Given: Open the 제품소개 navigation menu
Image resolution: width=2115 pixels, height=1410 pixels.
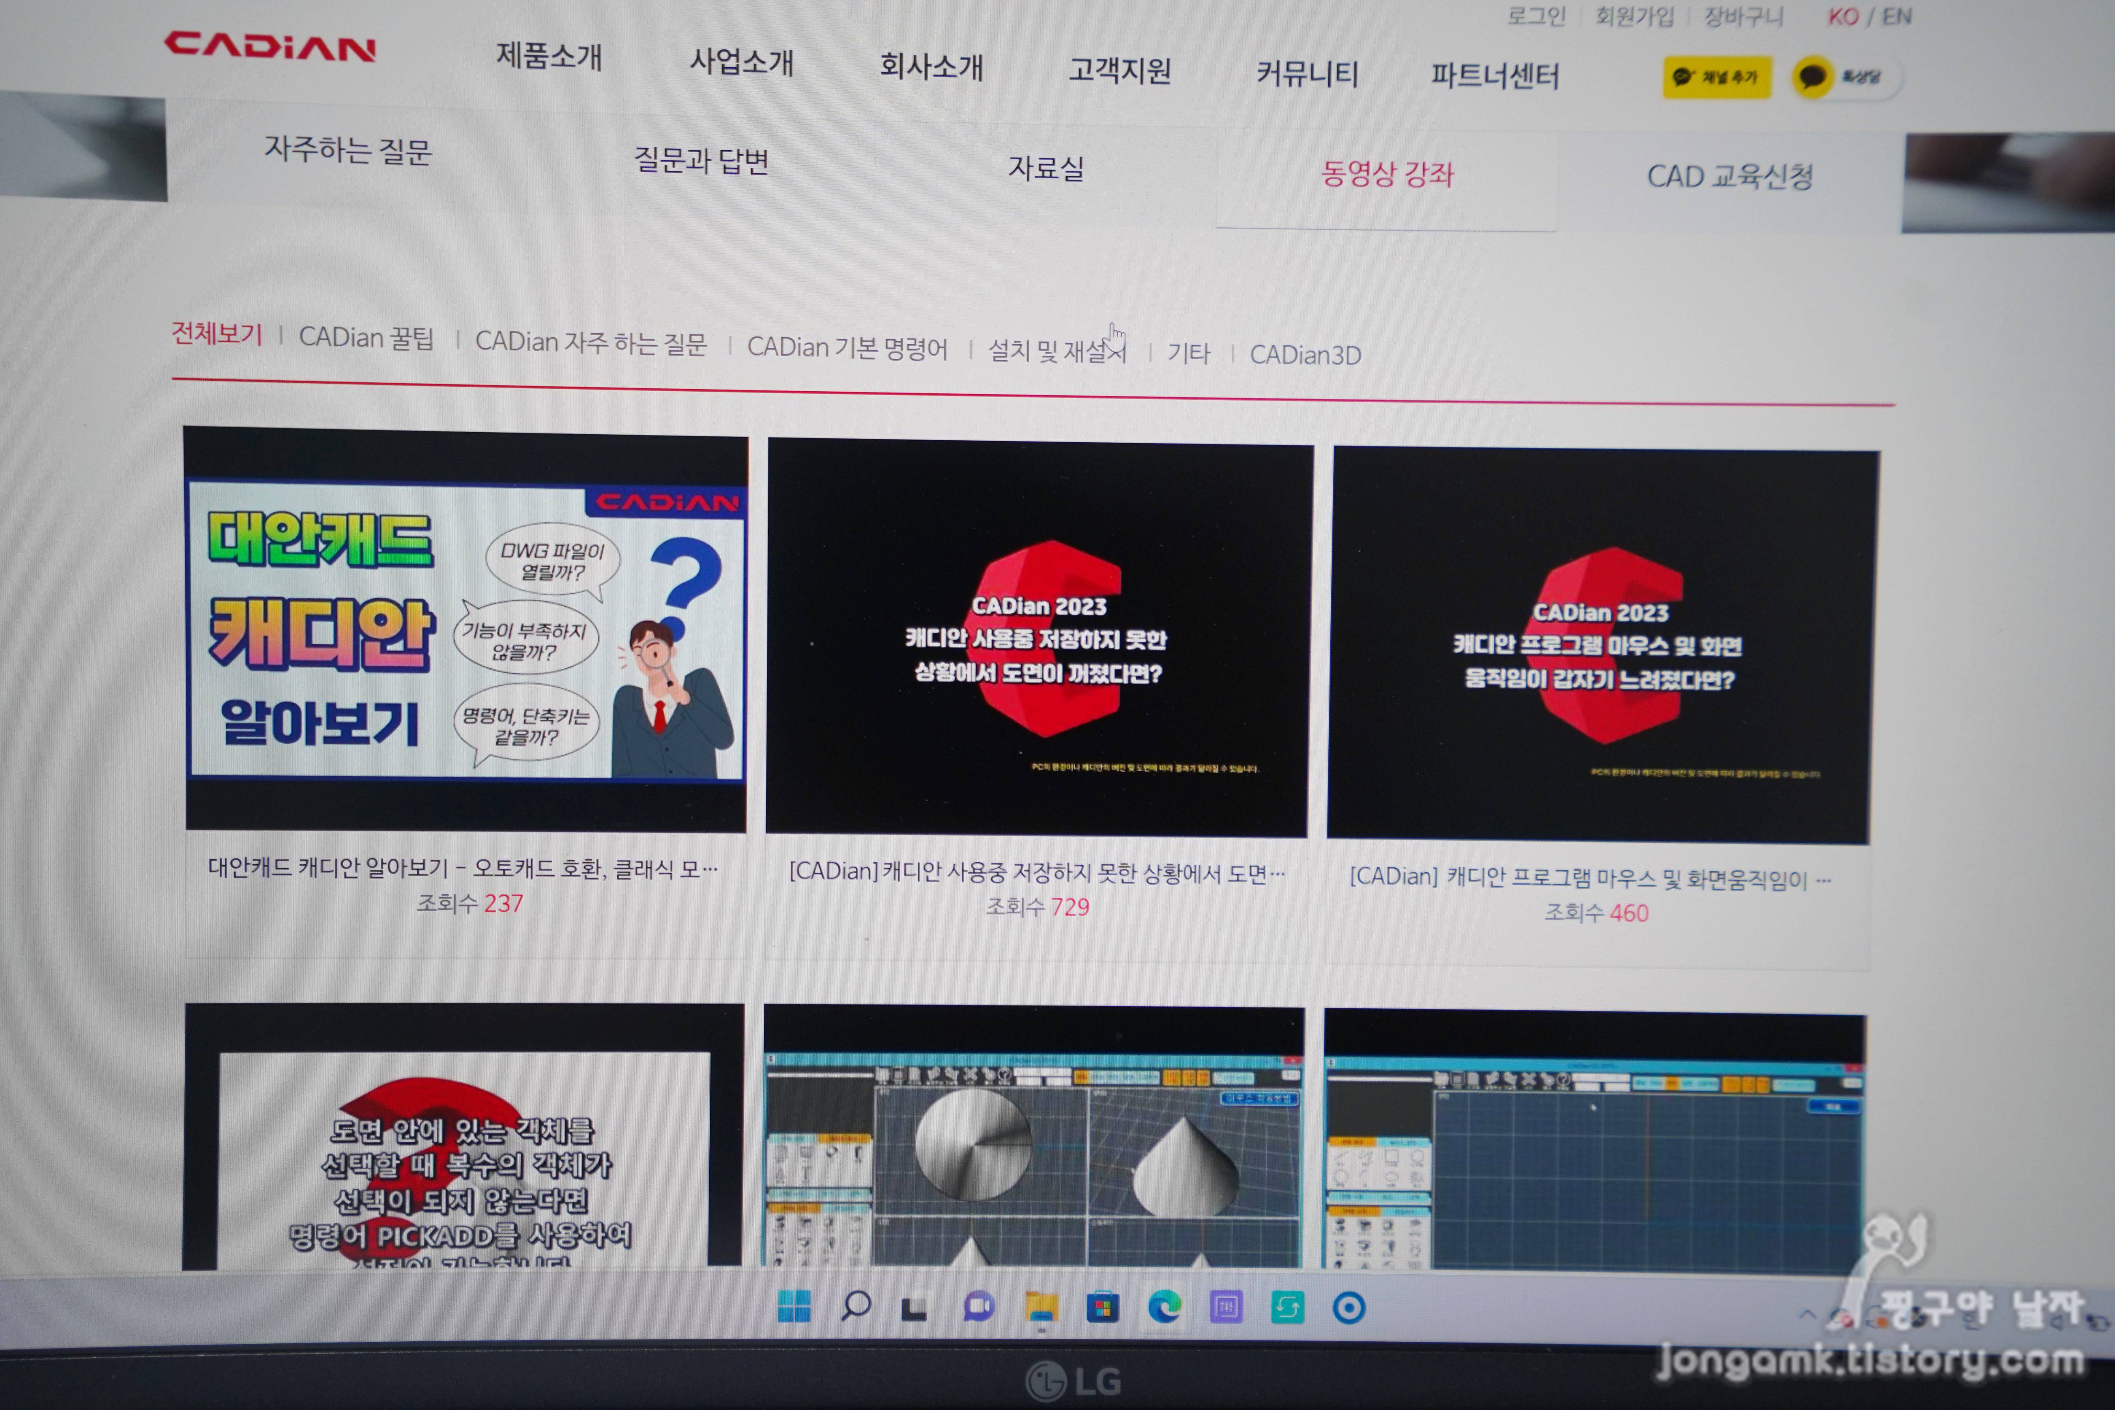Looking at the screenshot, I should click(549, 56).
